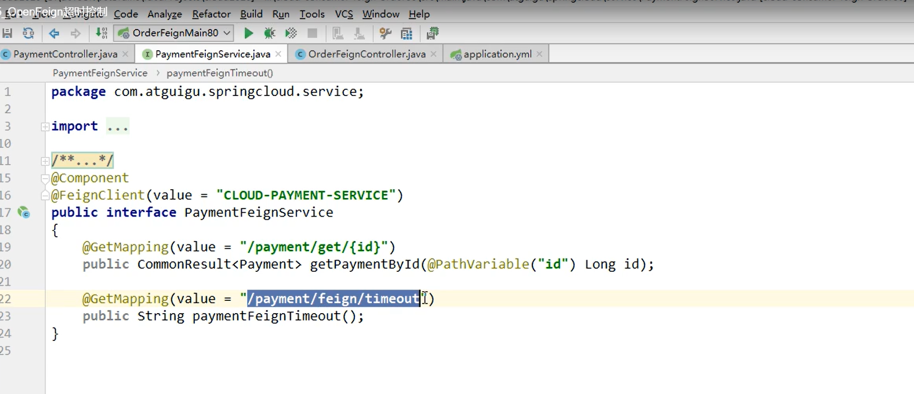Click the @Component annotation

tap(90, 178)
